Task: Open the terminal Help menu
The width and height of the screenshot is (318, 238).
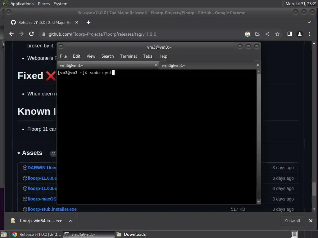Action: (163, 56)
